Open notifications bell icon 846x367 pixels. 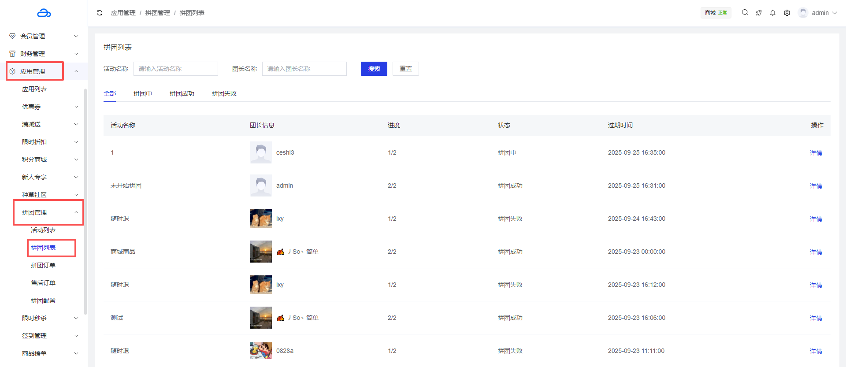(x=773, y=13)
